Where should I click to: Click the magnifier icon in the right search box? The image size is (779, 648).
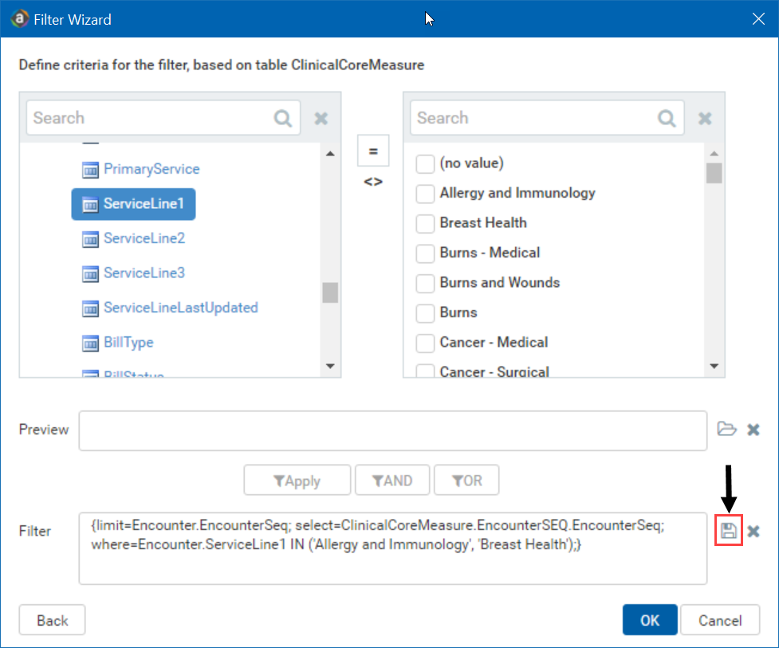coord(667,119)
